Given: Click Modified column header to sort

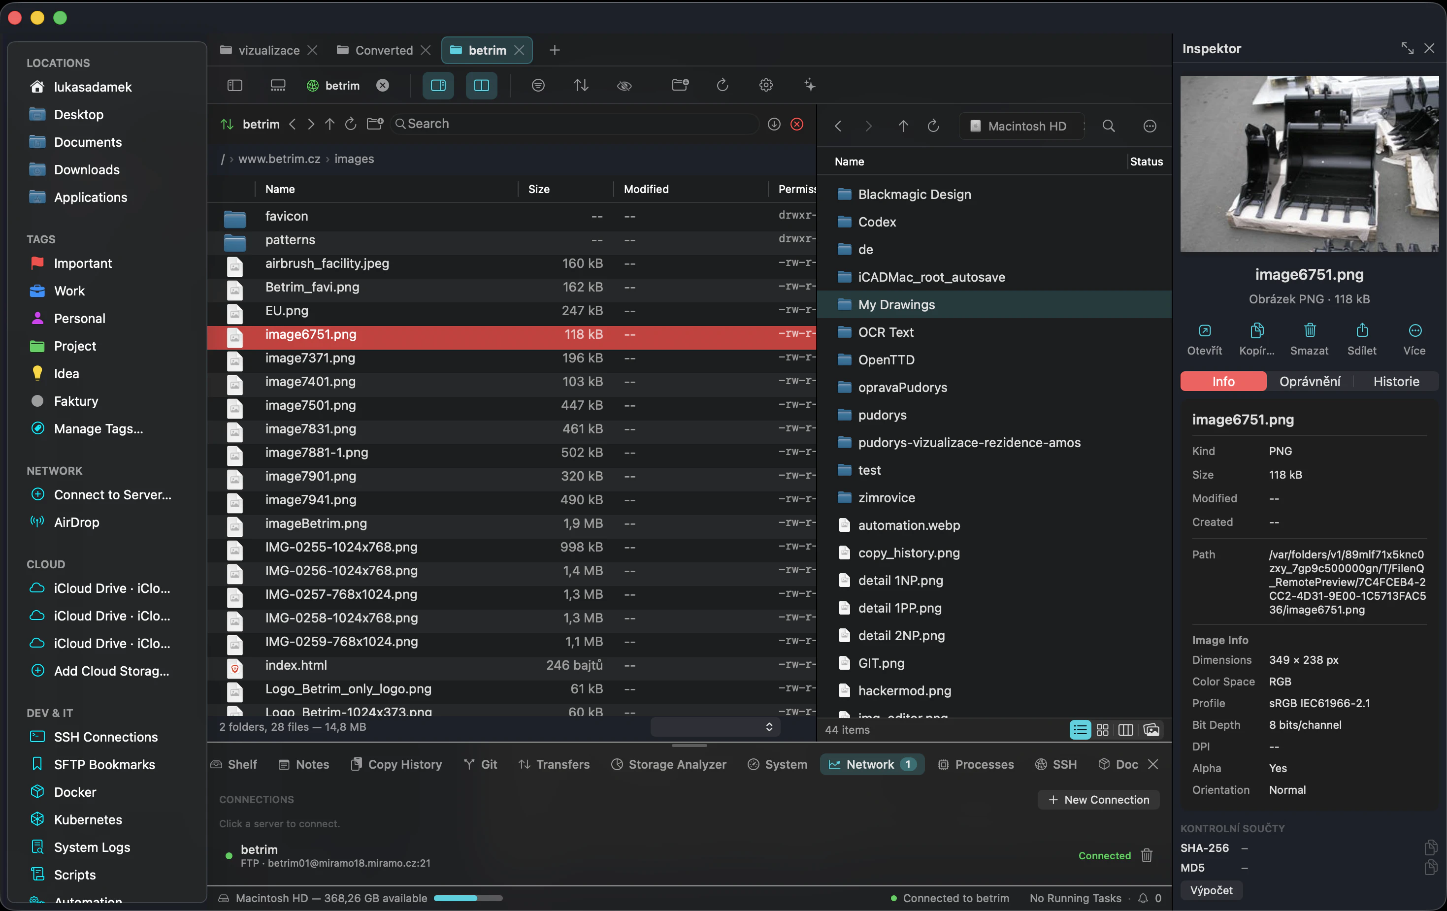Looking at the screenshot, I should click(x=690, y=189).
